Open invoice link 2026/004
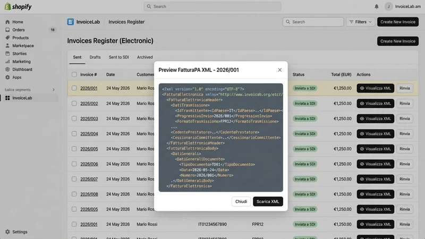 89,134
